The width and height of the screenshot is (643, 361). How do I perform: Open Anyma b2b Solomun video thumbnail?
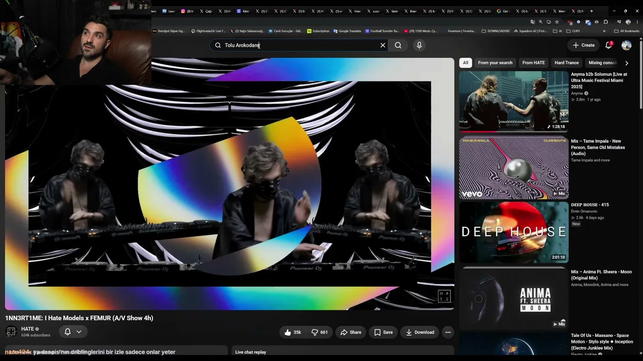pyautogui.click(x=514, y=101)
